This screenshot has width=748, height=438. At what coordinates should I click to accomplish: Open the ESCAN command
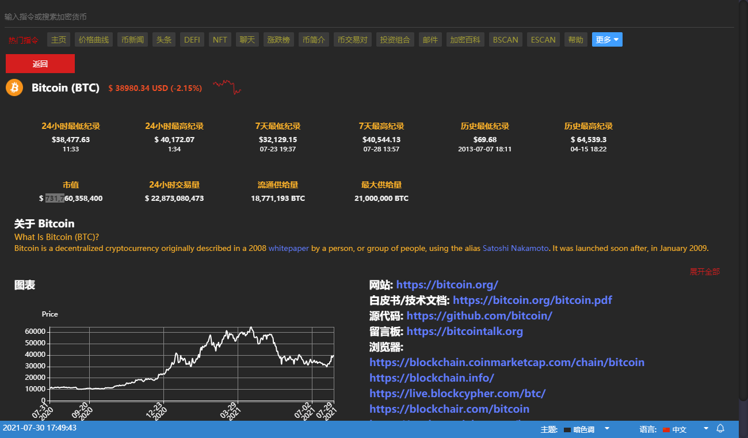click(x=543, y=40)
